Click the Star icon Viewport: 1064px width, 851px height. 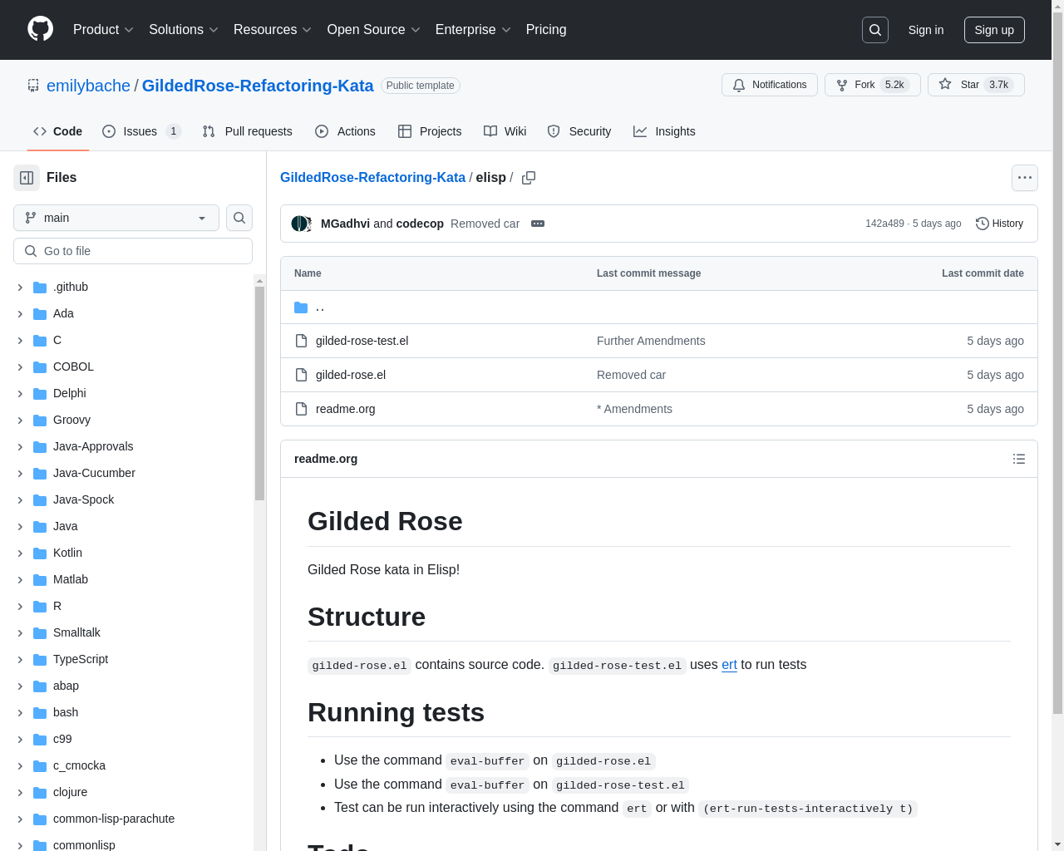pyautogui.click(x=945, y=84)
